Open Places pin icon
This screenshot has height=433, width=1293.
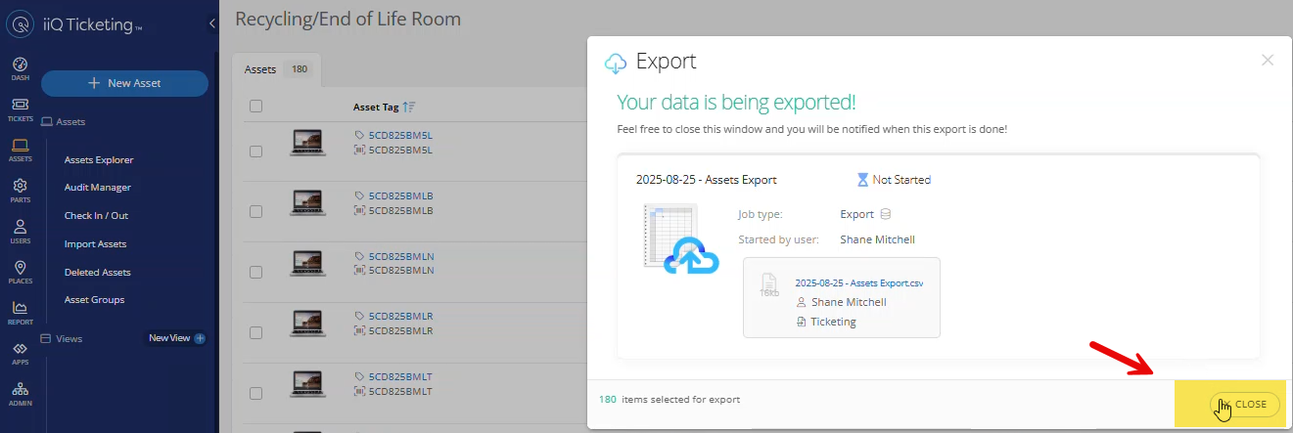click(20, 272)
